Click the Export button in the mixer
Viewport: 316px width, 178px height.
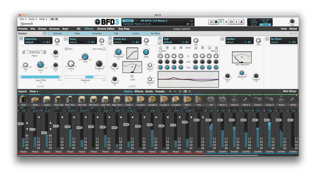[22, 92]
